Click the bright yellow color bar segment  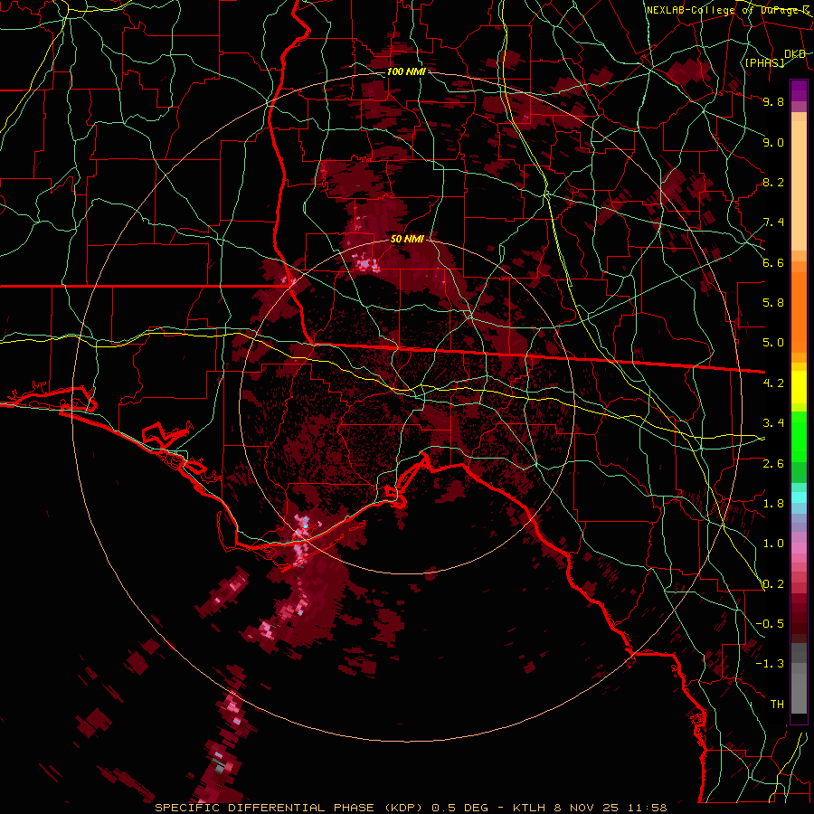799,387
